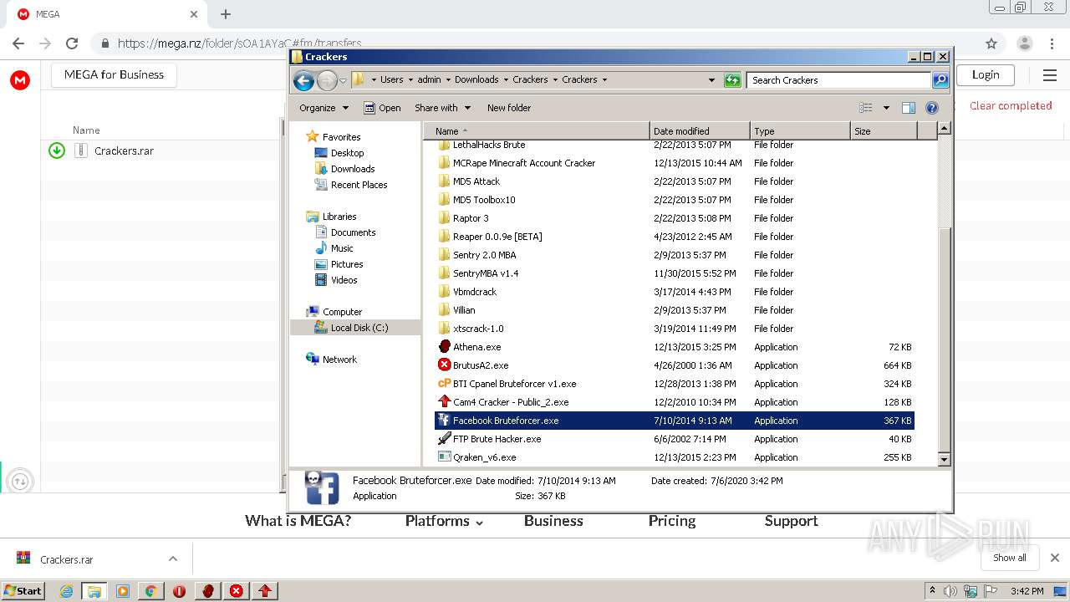
Task: Click the MEGA transfers circular arrows icon
Action: coord(20,481)
